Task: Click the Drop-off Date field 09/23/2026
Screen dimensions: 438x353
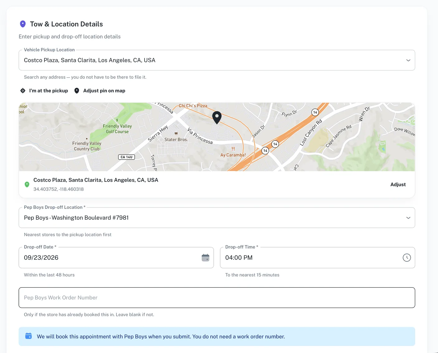Action: [116, 258]
